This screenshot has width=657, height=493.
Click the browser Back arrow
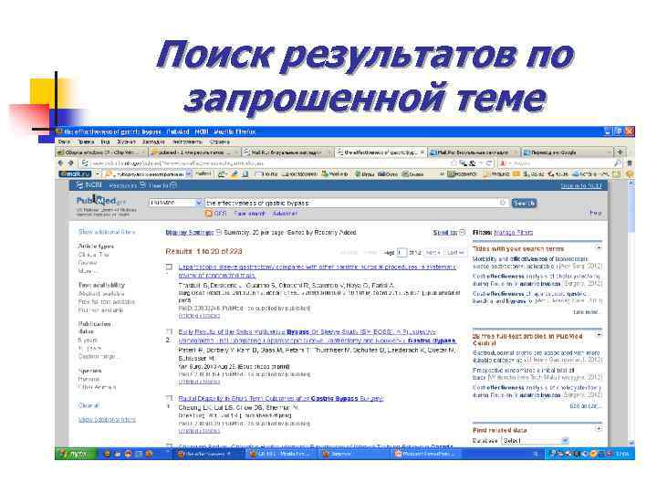click(x=61, y=163)
